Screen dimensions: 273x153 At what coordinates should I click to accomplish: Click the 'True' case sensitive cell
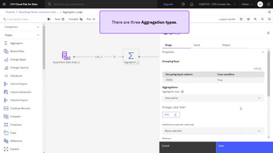tap(220, 80)
